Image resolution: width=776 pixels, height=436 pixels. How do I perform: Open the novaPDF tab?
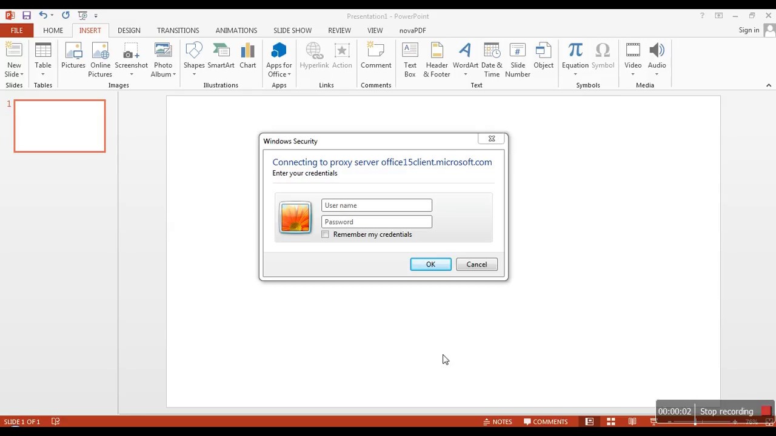click(x=412, y=30)
